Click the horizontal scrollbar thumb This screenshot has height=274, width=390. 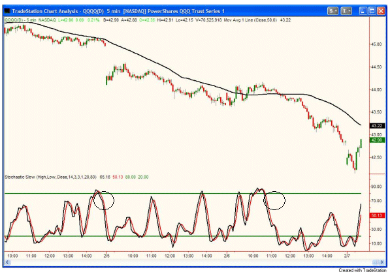coord(375,262)
